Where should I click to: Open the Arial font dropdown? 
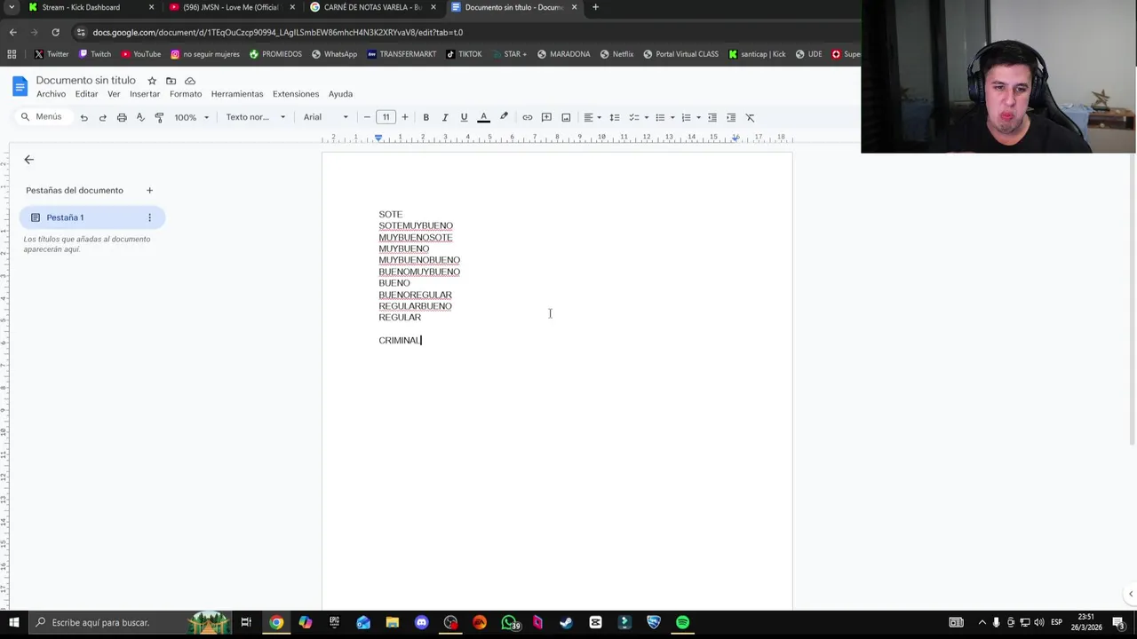(x=326, y=117)
